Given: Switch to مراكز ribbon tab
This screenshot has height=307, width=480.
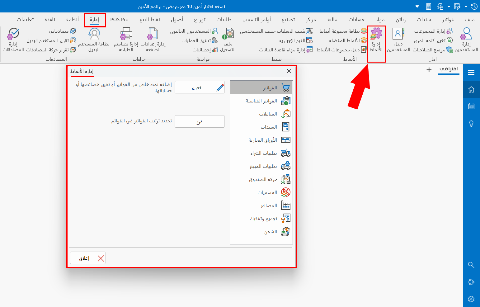Looking at the screenshot, I should coord(311,20).
